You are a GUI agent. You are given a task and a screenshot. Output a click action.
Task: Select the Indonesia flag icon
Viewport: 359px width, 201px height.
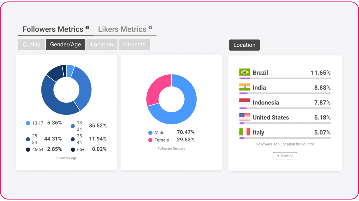(245, 102)
